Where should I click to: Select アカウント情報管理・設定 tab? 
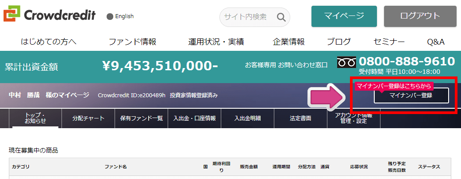353,118
